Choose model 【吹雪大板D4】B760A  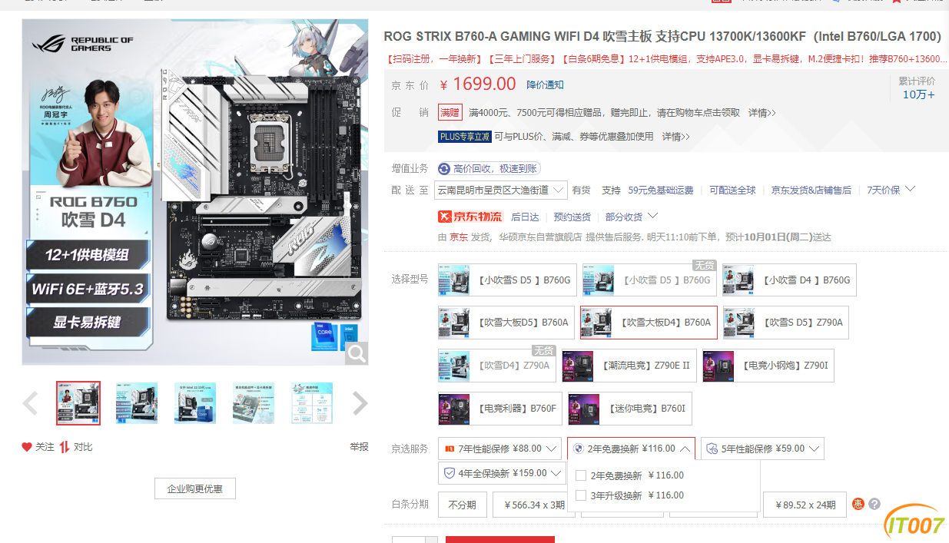[x=649, y=323]
